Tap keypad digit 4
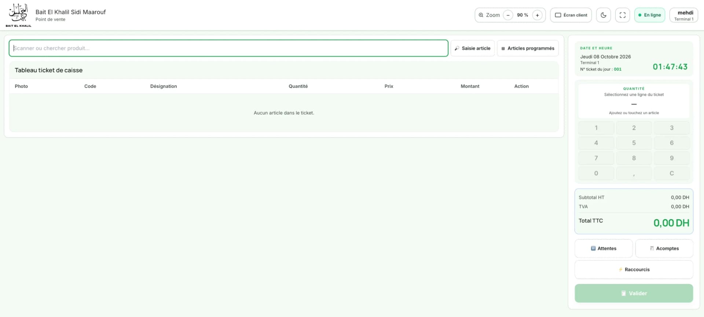The height and width of the screenshot is (317, 704). (x=596, y=143)
